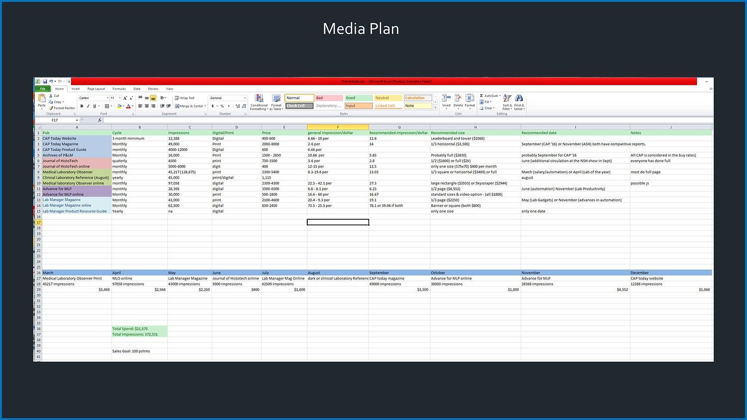747x420 pixels.
Task: Click the Accounting dollar format icon
Action: [213, 106]
